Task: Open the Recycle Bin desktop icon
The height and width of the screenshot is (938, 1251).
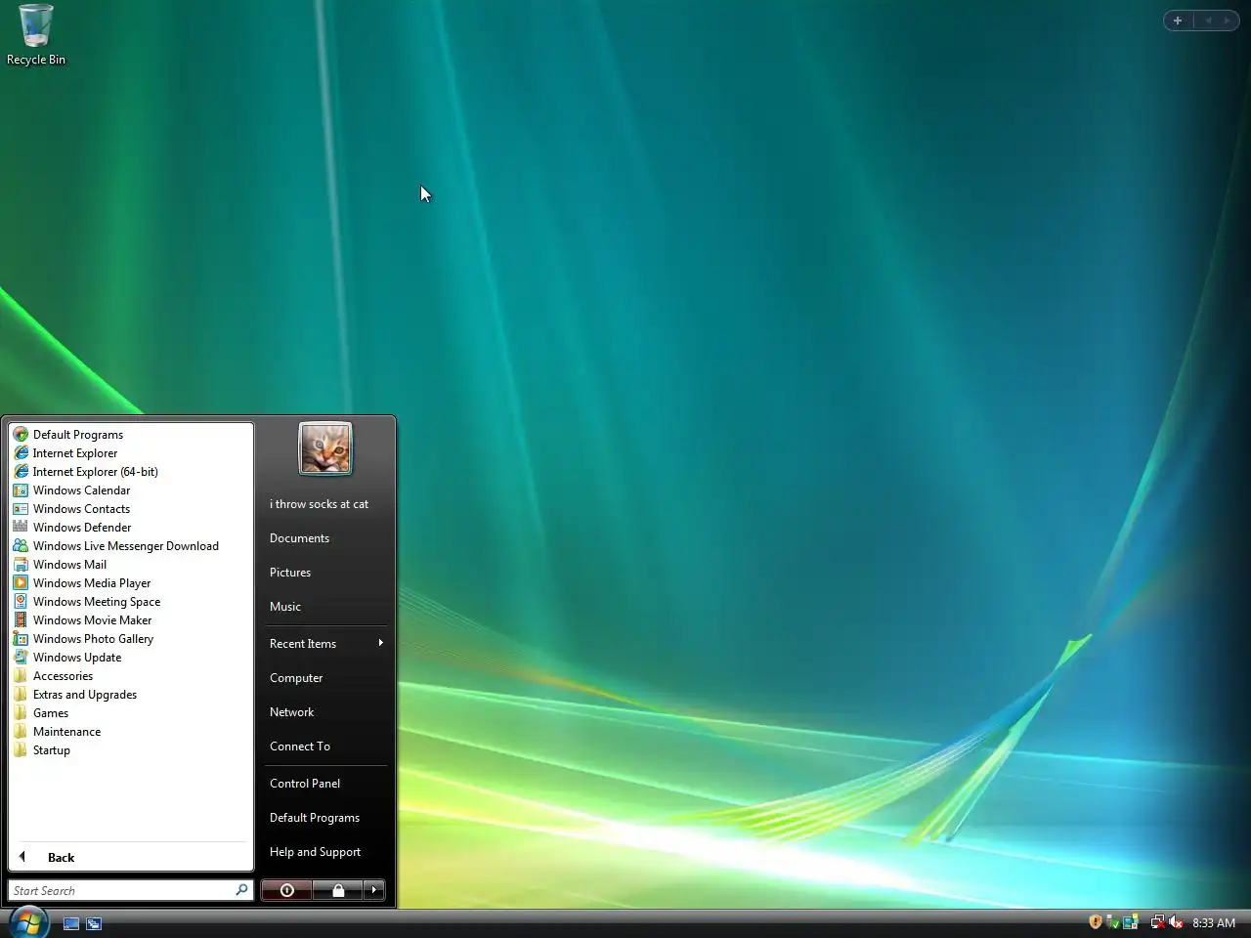Action: pyautogui.click(x=36, y=34)
